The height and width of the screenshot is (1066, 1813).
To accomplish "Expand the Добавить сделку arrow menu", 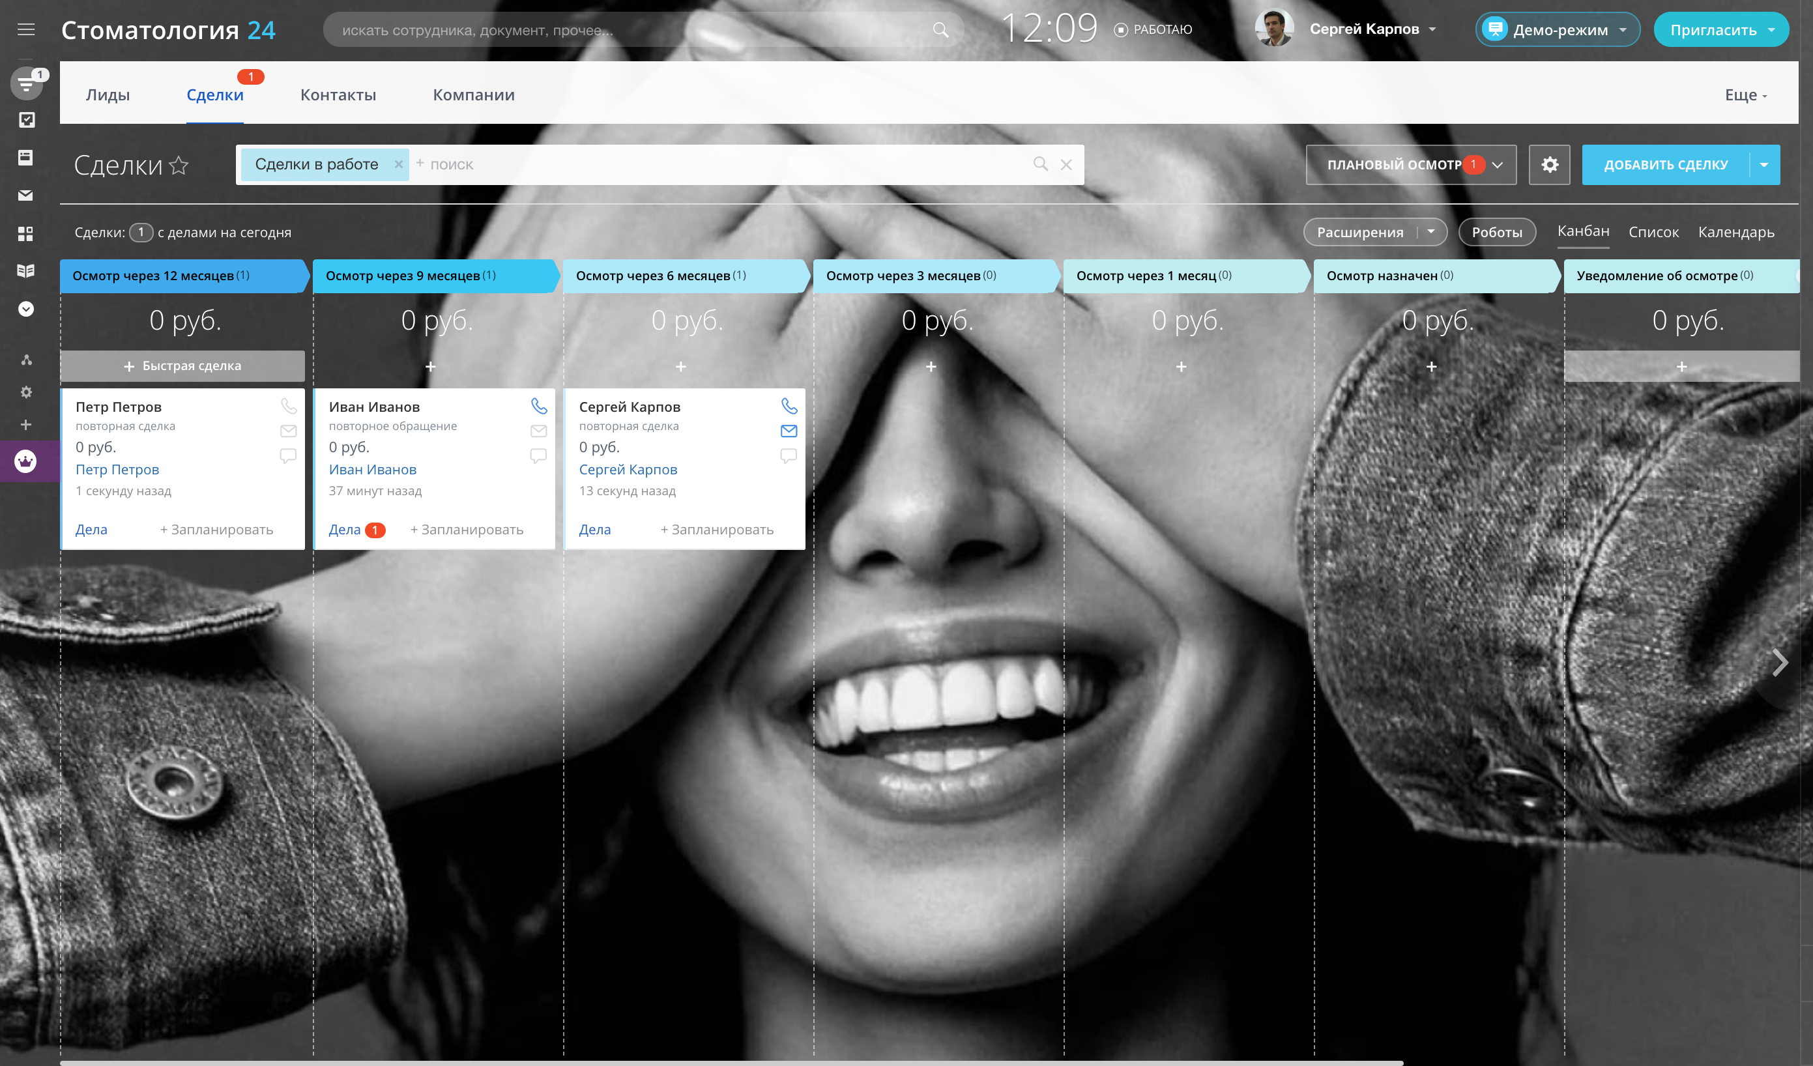I will [x=1764, y=165].
